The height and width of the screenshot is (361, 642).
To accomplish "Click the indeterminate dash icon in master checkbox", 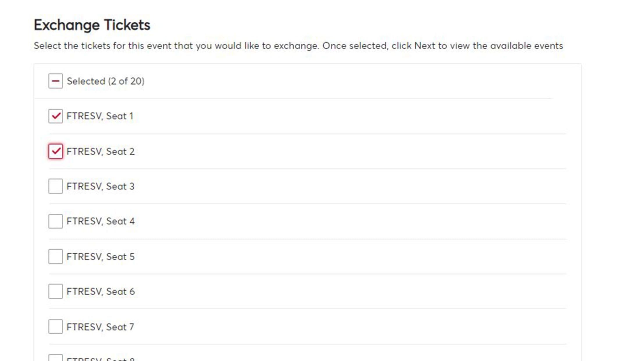I will 56,81.
